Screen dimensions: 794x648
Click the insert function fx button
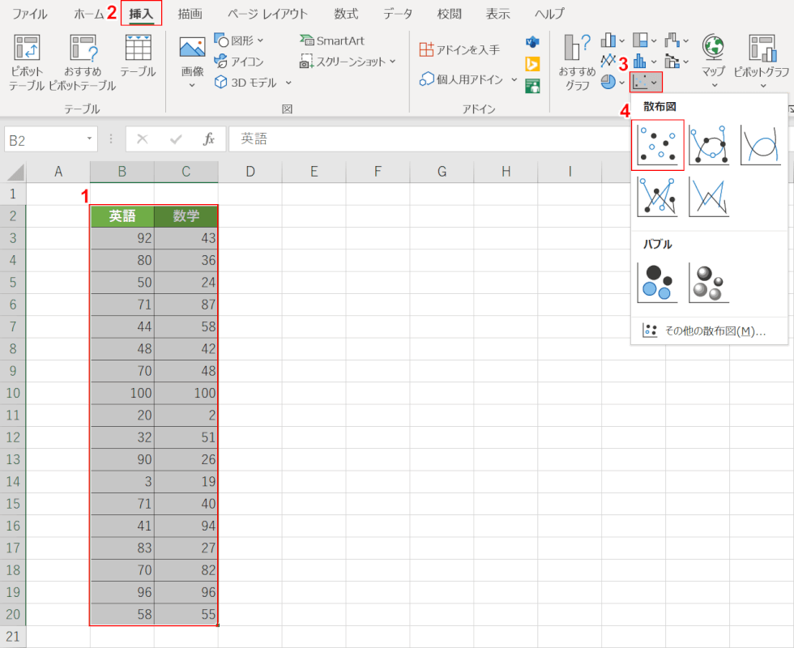209,139
